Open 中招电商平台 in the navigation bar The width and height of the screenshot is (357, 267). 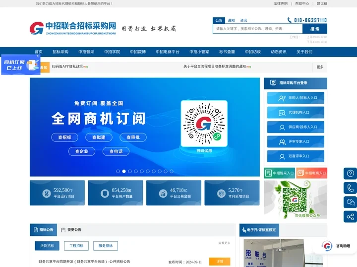click(168, 52)
